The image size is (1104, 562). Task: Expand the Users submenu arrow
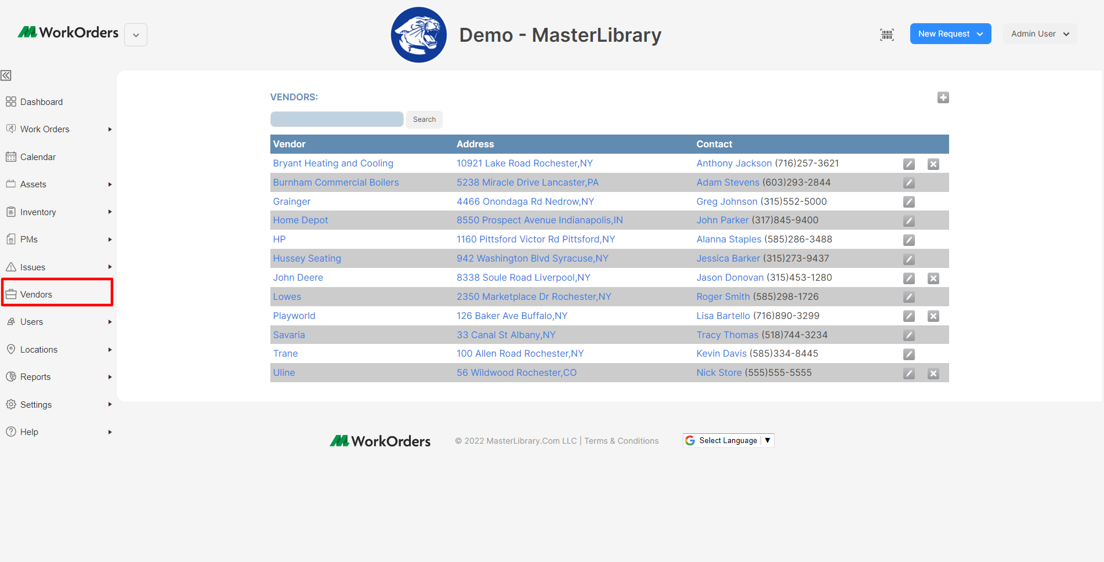click(110, 322)
